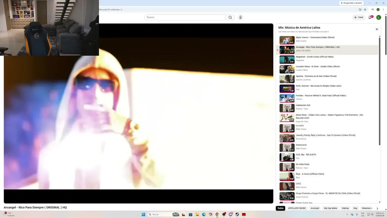
Task: Close the Mix playlist panel
Action: click(x=377, y=29)
